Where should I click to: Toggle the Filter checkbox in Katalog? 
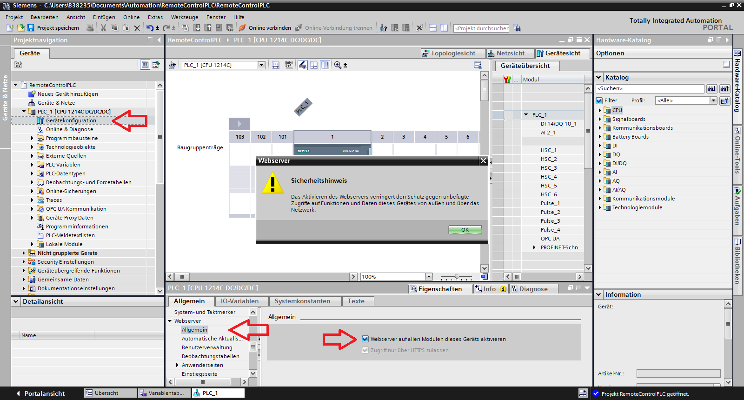(599, 100)
